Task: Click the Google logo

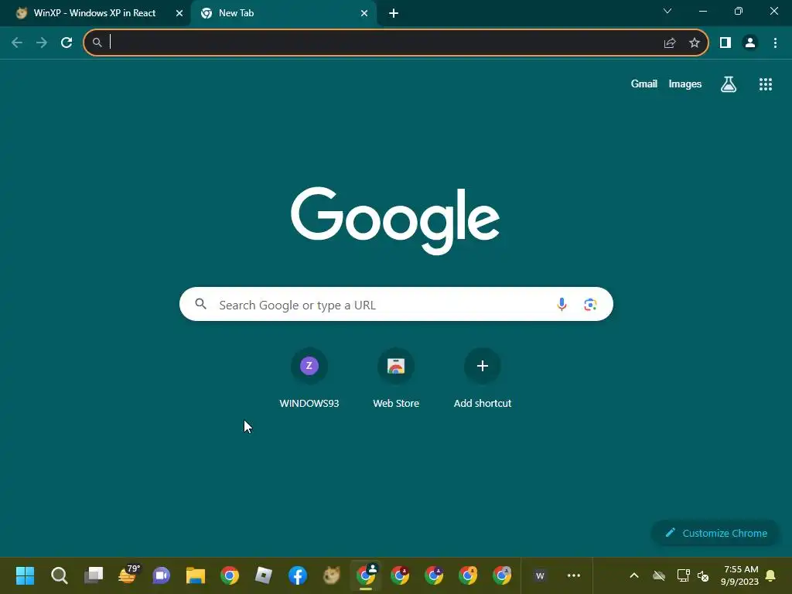Action: click(395, 220)
